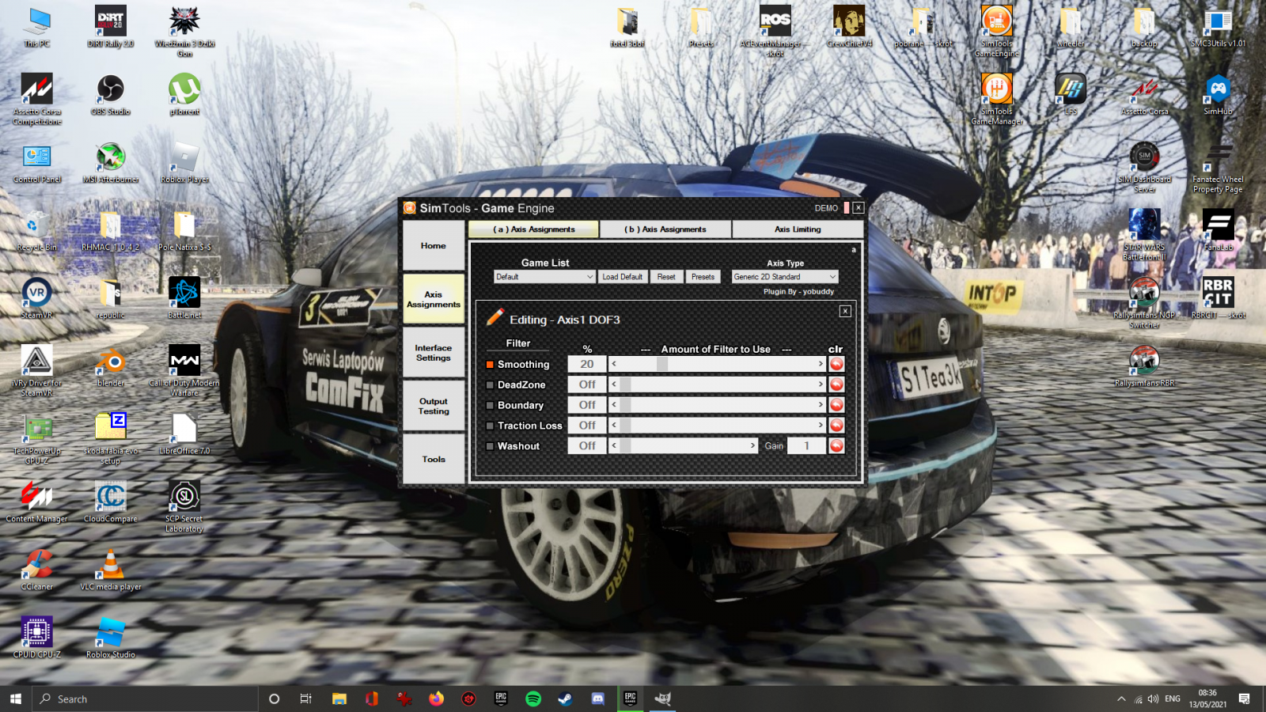Open Roblox Studio desktop icon
Viewport: 1266px width, 712px height.
pos(110,638)
